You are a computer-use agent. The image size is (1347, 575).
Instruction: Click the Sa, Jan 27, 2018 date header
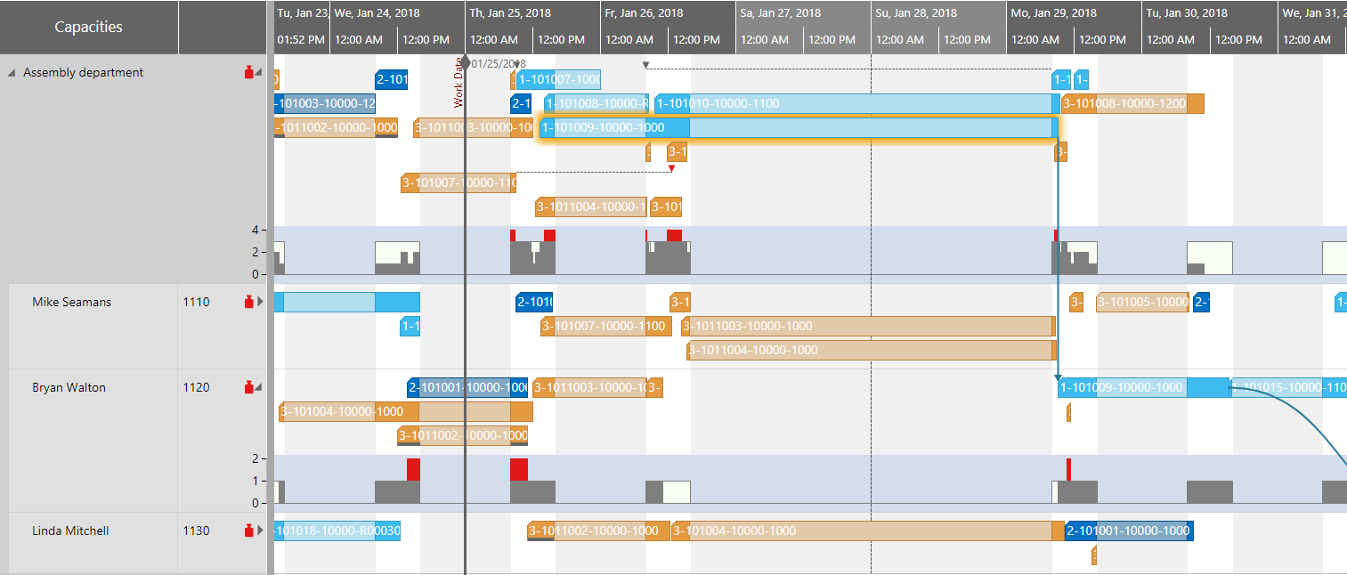(780, 13)
